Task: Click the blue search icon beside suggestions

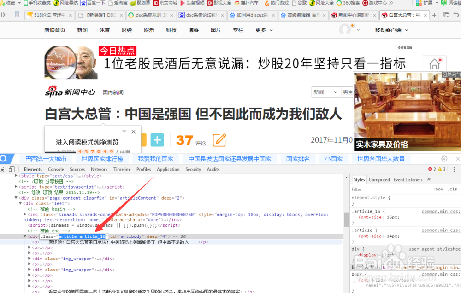Action: [x=4, y=159]
